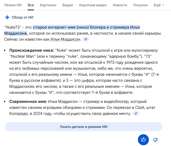
Task: Click the text 'Сейчас он известен как'
Action: click(x=27, y=39)
